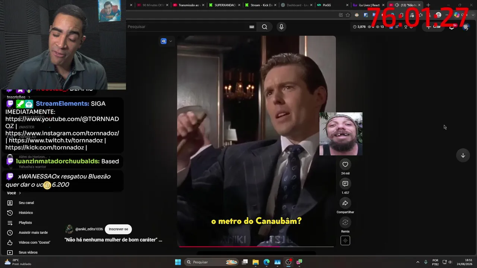Image resolution: width=477 pixels, height=268 pixels.
Task: Go to next Short with down arrow
Action: click(463, 156)
